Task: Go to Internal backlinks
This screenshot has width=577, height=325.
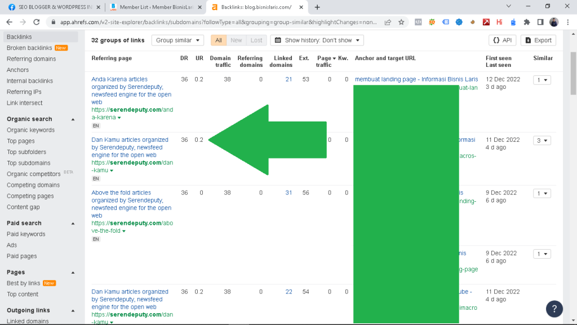Action: click(x=30, y=81)
